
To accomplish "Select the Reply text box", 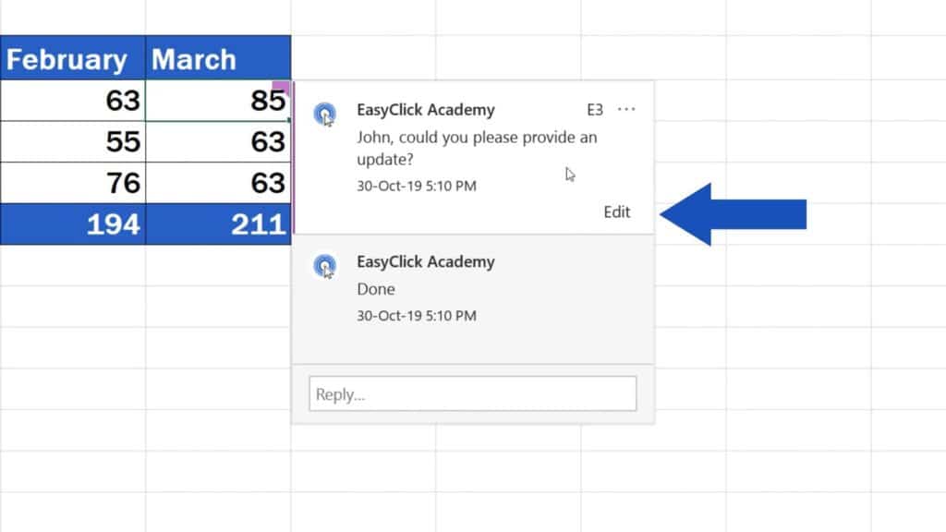I will coord(471,393).
